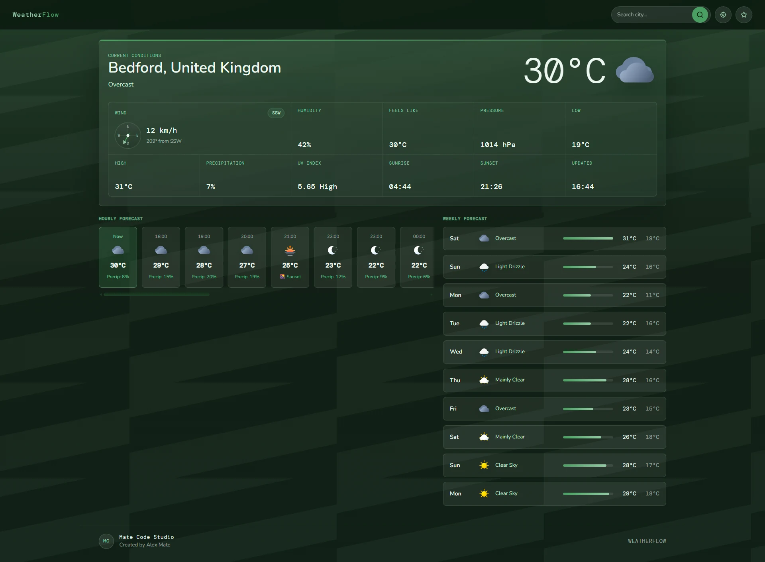Screen dimensions: 765x562
Task: Click the Mon 22°C temperature range bar
Action: [x=588, y=295]
